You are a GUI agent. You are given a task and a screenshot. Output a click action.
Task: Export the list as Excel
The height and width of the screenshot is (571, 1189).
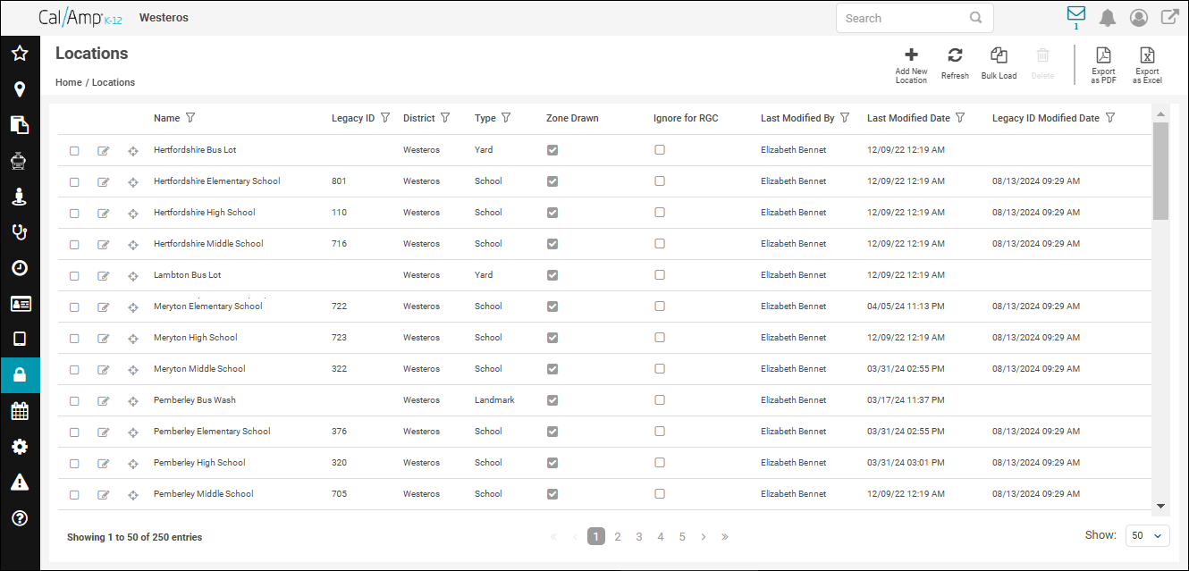click(x=1147, y=66)
